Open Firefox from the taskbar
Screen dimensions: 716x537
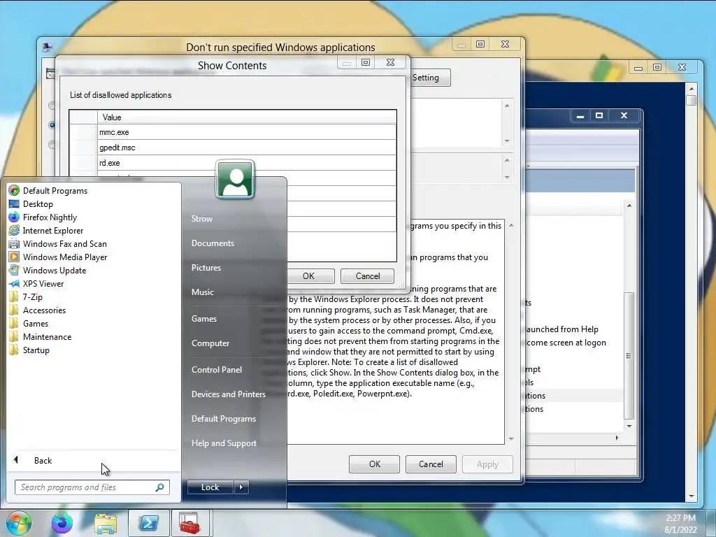pyautogui.click(x=62, y=523)
